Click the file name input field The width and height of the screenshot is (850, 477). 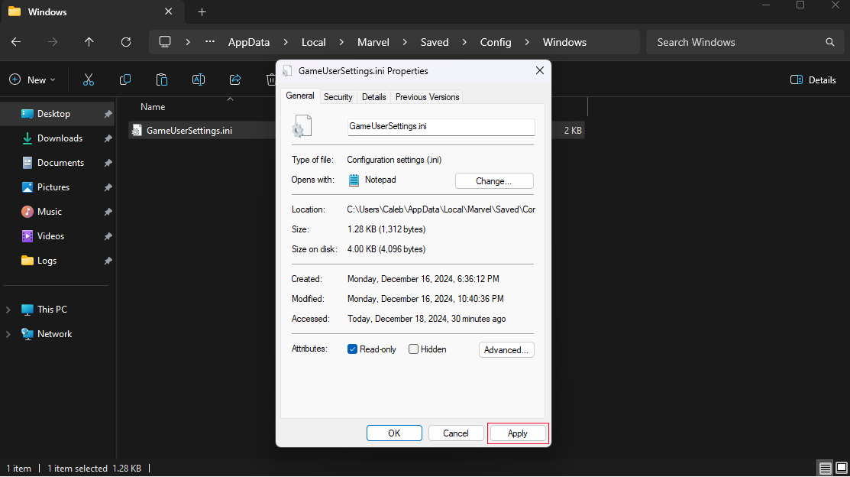[441, 126]
